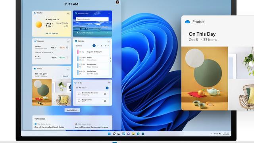Viewport: 254px width, 143px height.
Task: Check off Send invites for review task
Action: 79,94
